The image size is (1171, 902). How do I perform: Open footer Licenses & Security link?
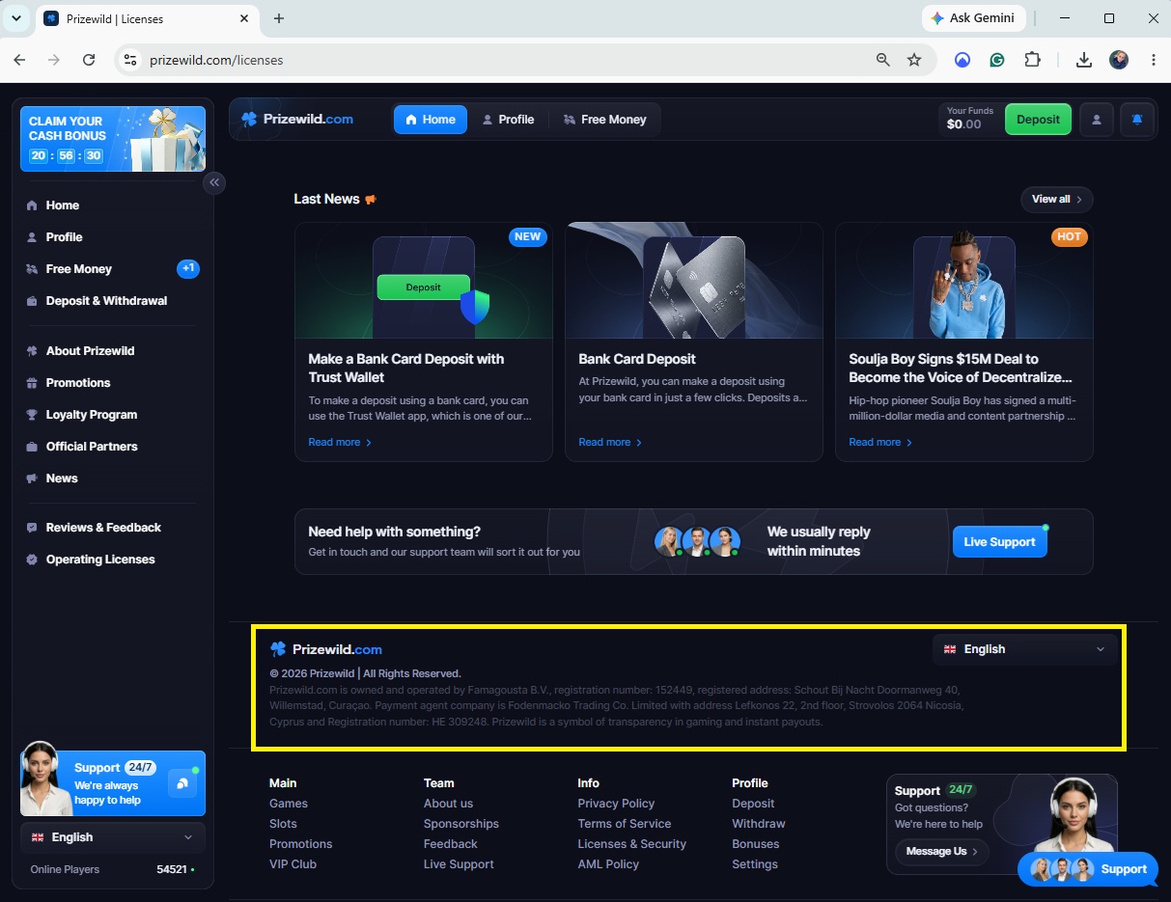coord(632,844)
